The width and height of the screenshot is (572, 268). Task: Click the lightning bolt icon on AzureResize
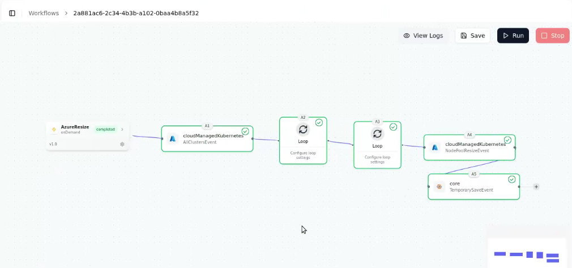coord(54,129)
